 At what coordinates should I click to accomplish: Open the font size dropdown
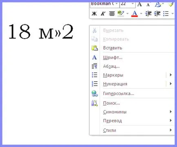click(x=133, y=4)
